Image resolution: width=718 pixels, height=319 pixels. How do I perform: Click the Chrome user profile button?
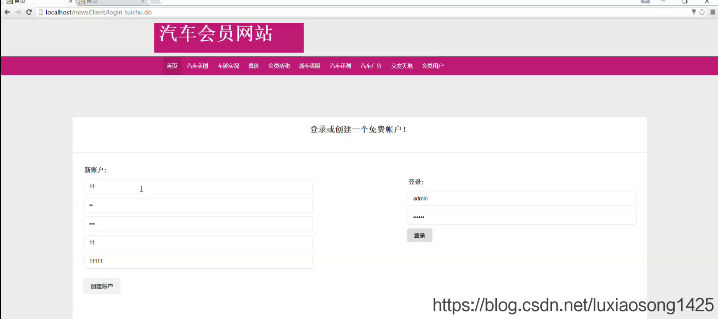click(x=645, y=1)
